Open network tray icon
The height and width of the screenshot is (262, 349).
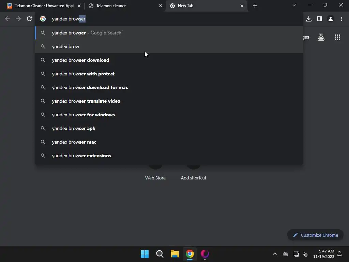pyautogui.click(x=296, y=254)
